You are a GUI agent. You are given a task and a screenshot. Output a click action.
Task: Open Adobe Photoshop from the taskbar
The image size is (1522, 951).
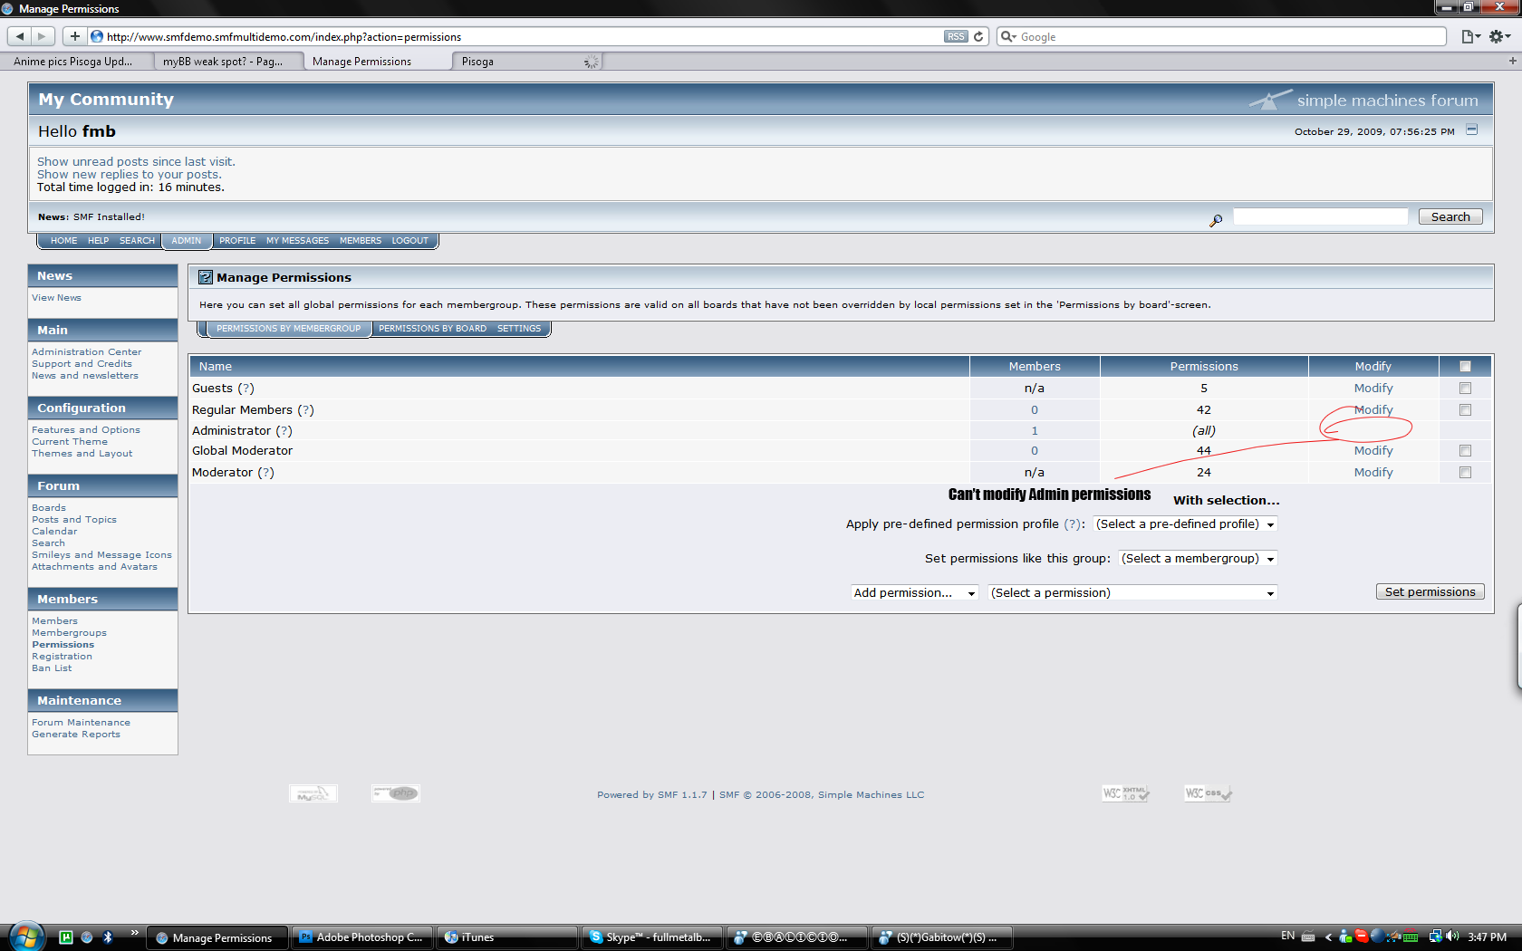362,937
